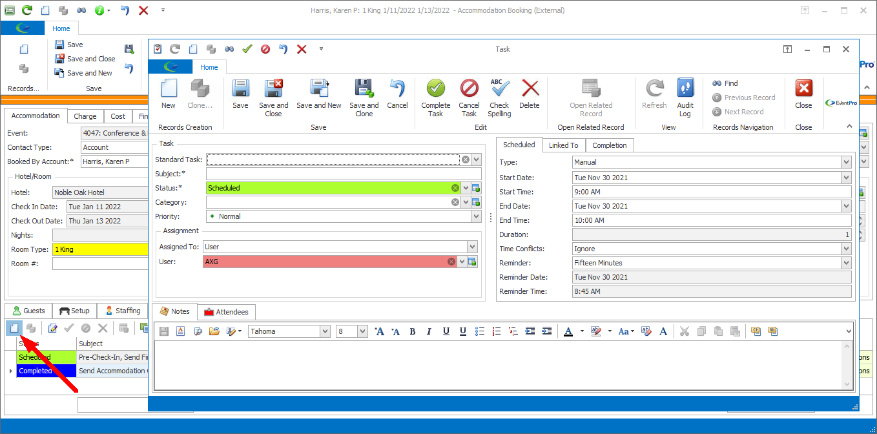
Task: Switch to the Completion tab
Action: click(x=610, y=145)
